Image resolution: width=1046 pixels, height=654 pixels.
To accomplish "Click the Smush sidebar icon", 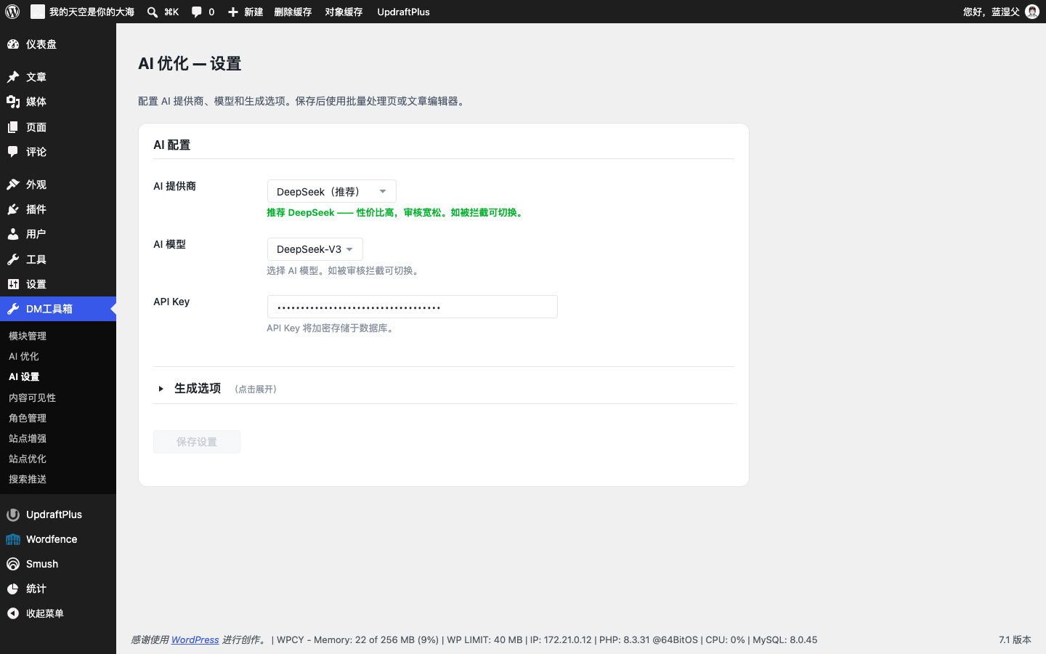I will tap(13, 564).
